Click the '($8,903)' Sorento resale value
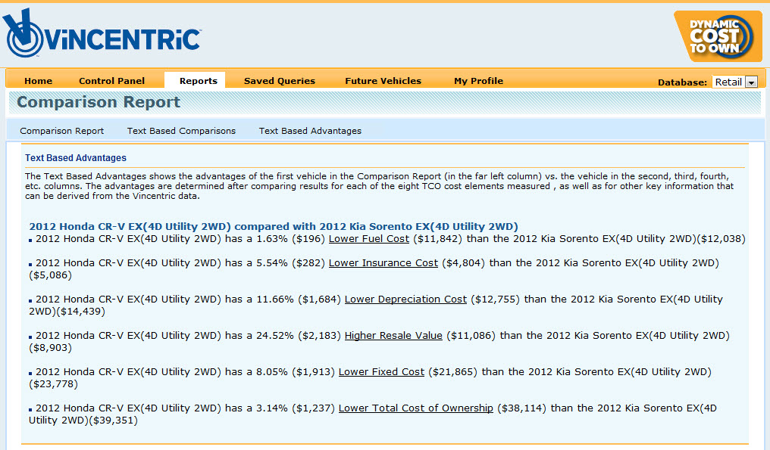 coord(51,348)
